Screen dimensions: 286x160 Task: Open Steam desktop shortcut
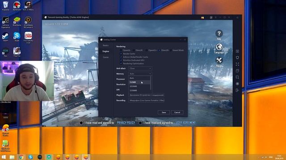pyautogui.click(x=5, y=37)
